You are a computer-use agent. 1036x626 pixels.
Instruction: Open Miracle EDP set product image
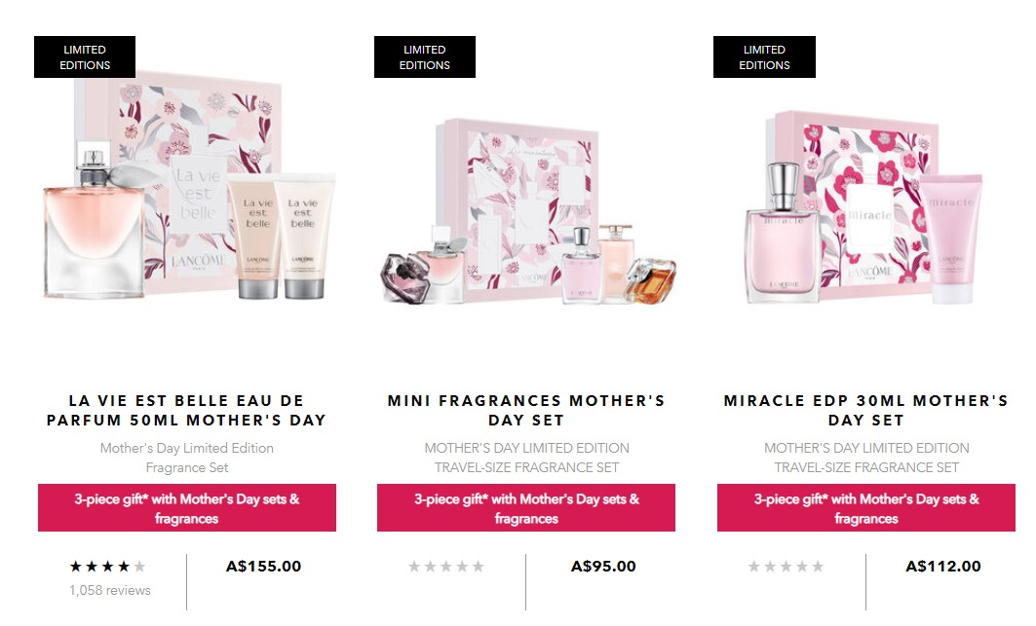(865, 207)
